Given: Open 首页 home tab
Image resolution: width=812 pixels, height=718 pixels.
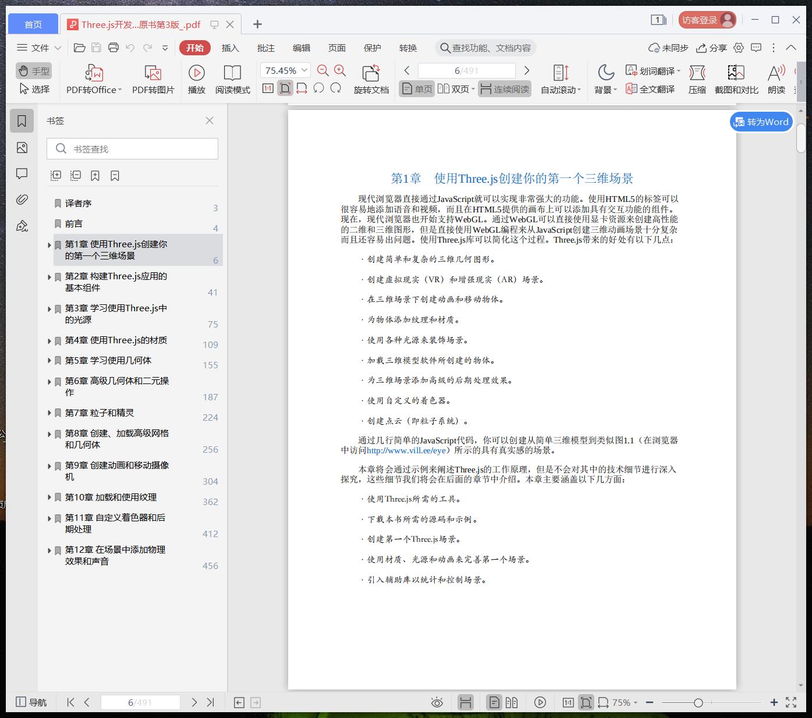Looking at the screenshot, I should pyautogui.click(x=33, y=24).
